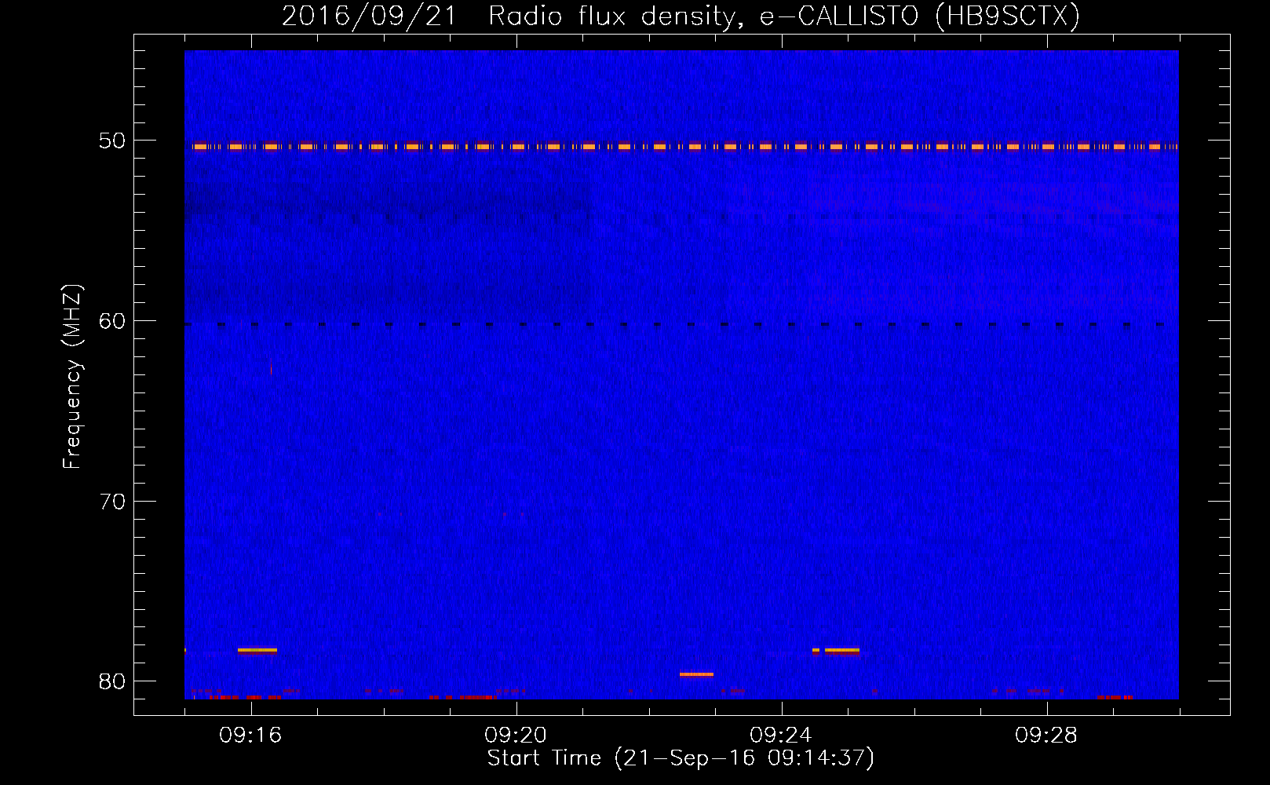
Task: Click the 09:20 time axis label
Action: point(516,735)
